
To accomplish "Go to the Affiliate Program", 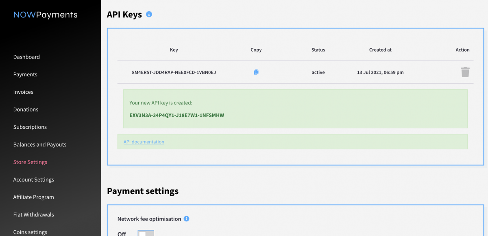I will (33, 197).
